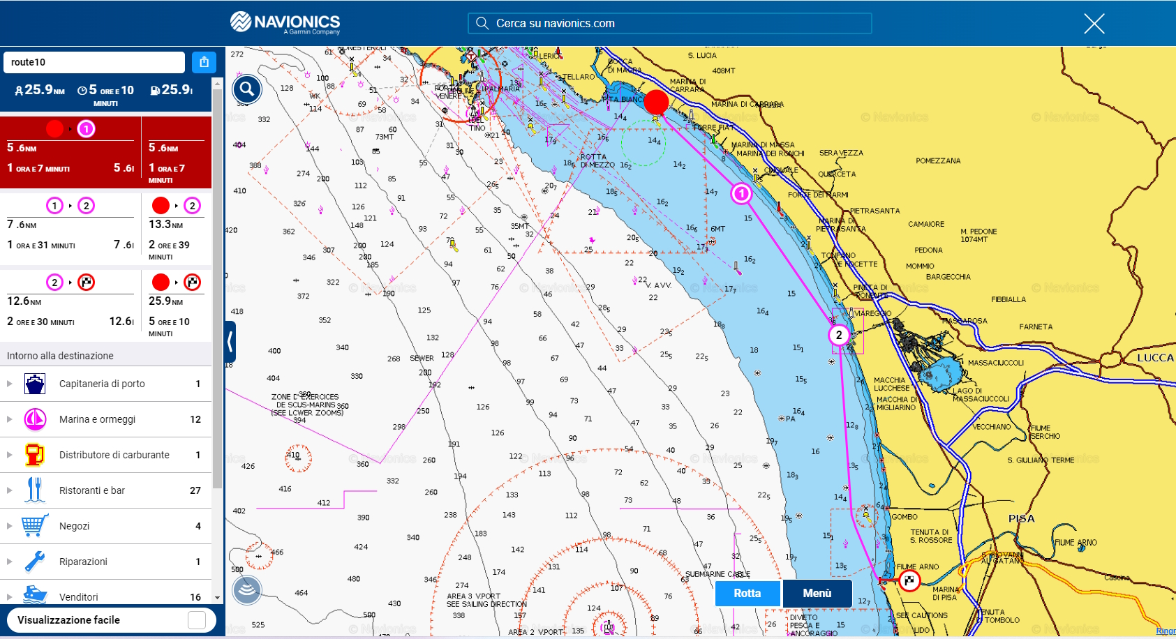Expand Venditori category
1176x639 pixels.
[9, 597]
